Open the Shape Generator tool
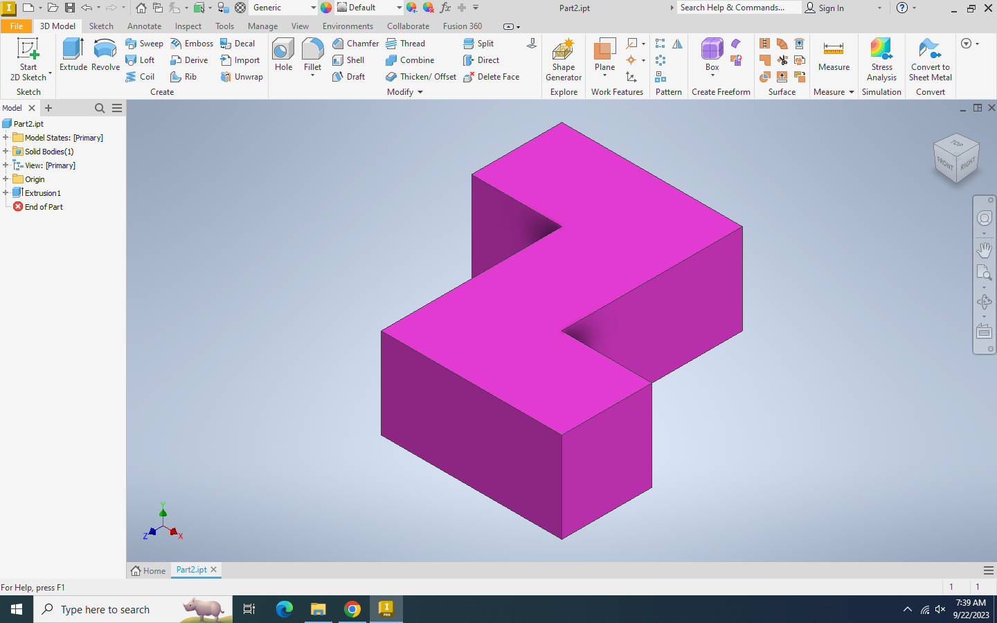The image size is (997, 623). [x=564, y=60]
